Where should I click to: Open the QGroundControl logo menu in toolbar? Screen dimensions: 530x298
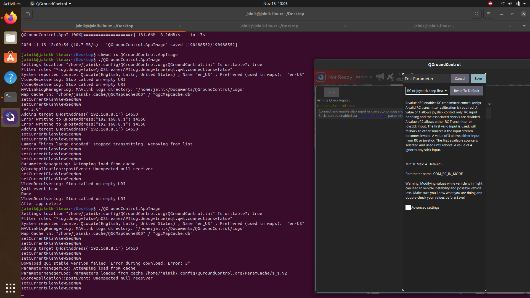pyautogui.click(x=321, y=77)
